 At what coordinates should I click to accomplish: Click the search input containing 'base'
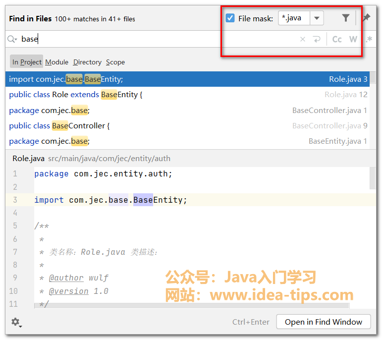[149, 39]
